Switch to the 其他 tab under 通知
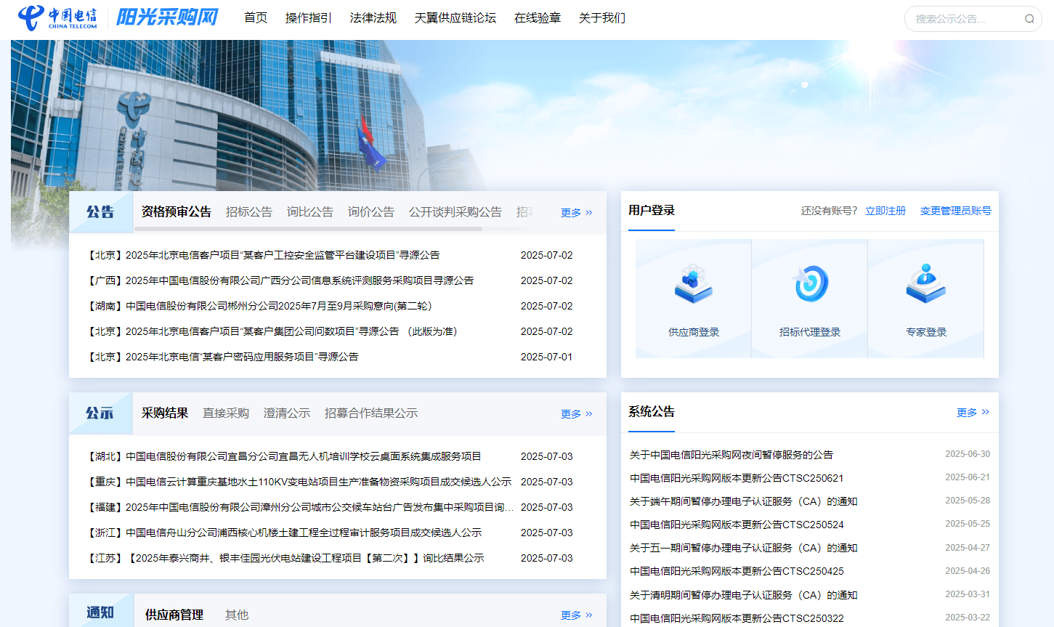This screenshot has height=627, width=1054. 237,615
